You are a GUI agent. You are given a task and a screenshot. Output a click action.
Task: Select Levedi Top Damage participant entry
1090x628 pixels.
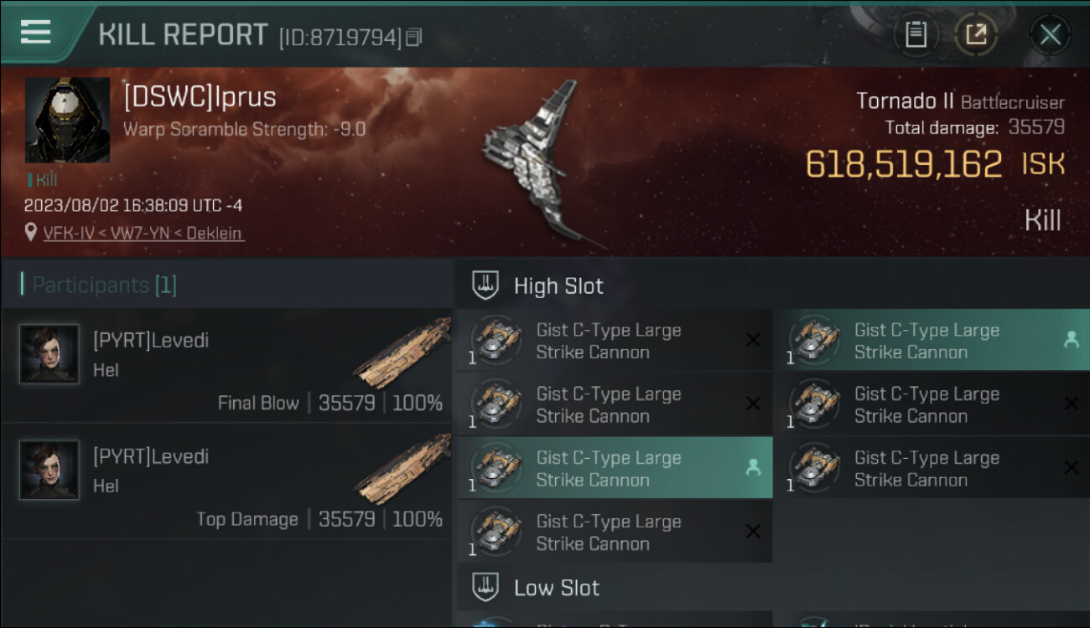[x=226, y=482]
